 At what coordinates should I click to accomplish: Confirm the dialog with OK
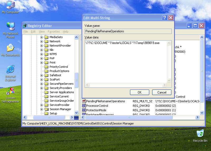[x=140, y=92]
